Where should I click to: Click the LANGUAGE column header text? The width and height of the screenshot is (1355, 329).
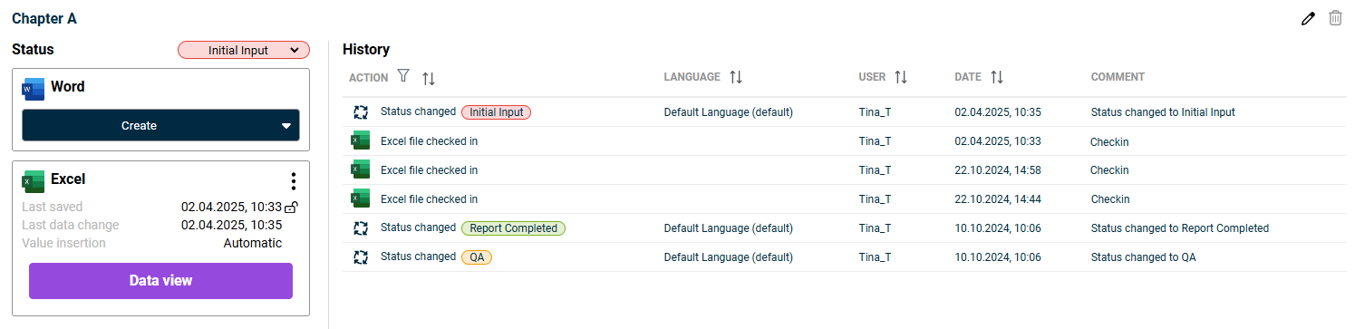[x=692, y=77]
